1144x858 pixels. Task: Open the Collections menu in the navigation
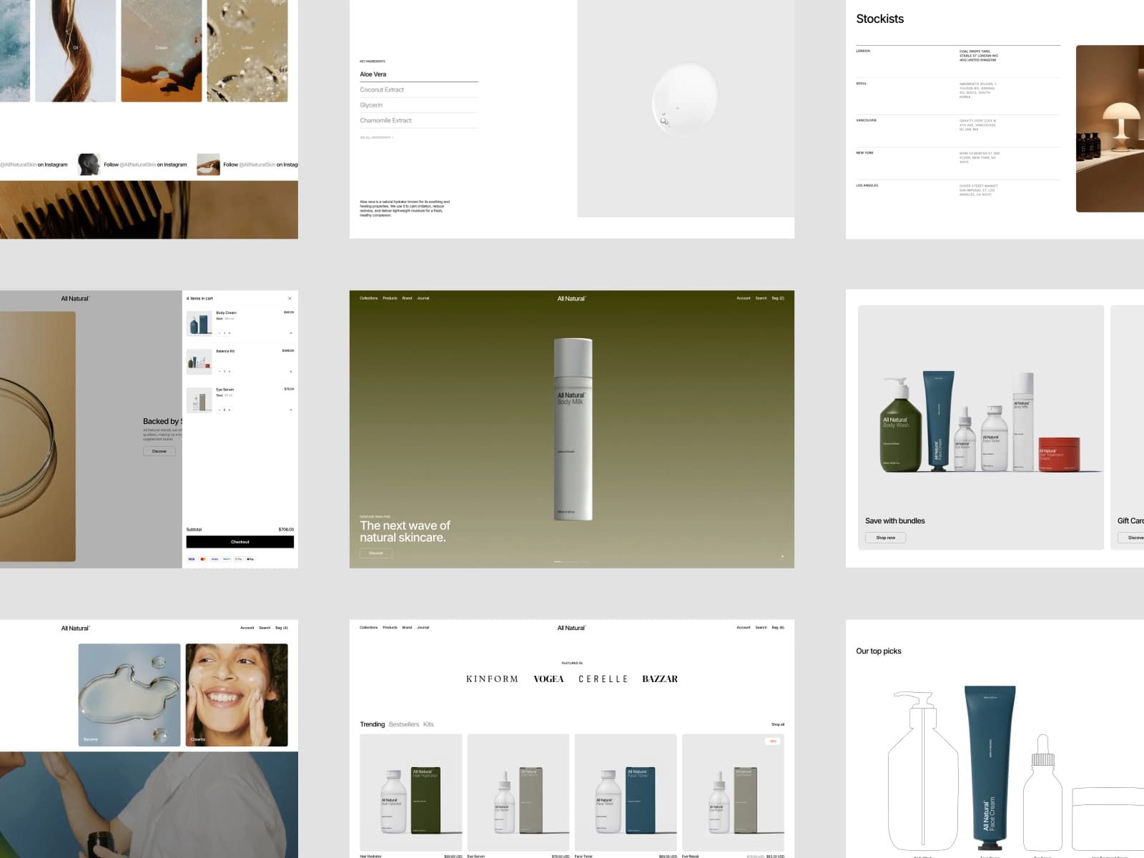tap(368, 298)
